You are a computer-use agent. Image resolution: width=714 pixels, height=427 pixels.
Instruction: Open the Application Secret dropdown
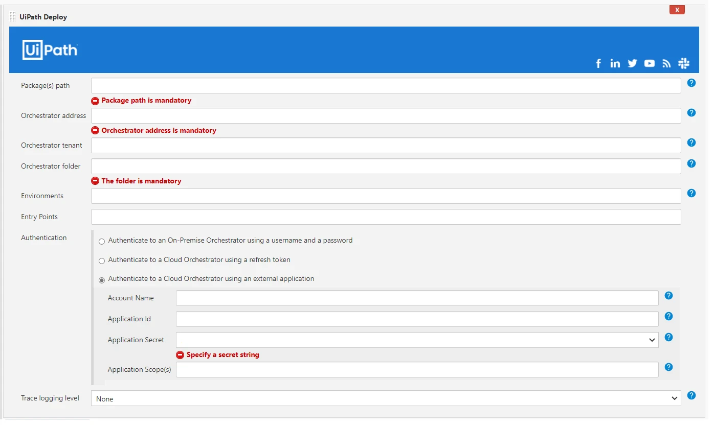(x=417, y=340)
